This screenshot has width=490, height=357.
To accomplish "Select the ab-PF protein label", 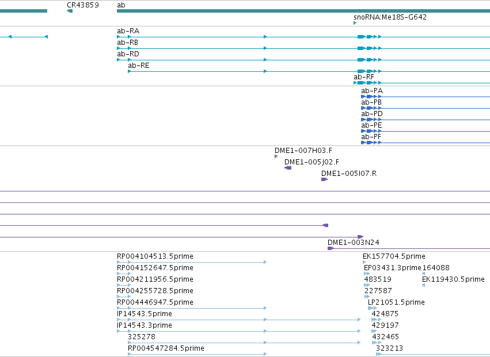I will (371, 137).
